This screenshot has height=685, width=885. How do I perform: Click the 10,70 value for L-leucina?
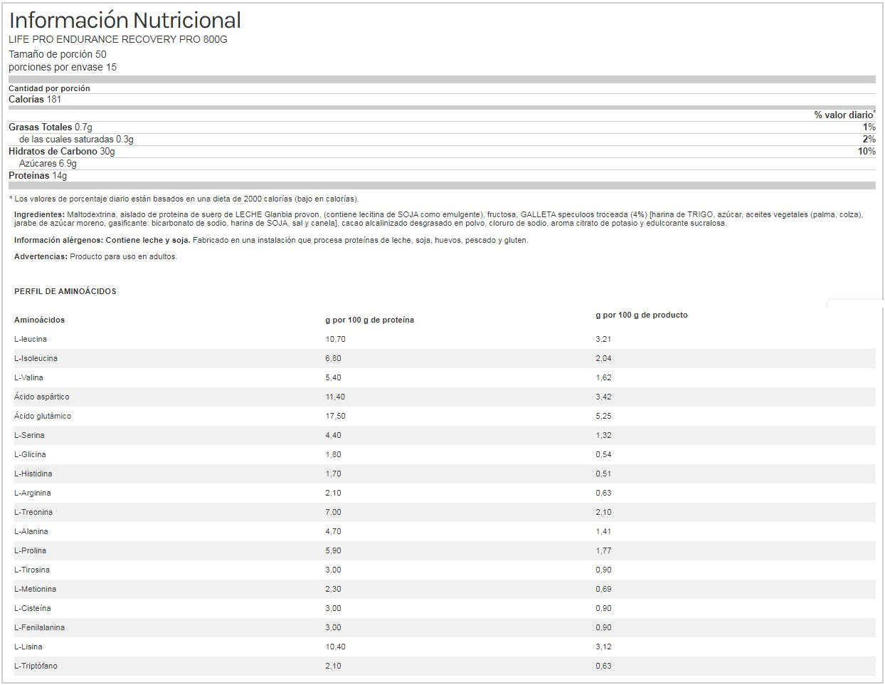[x=336, y=339]
